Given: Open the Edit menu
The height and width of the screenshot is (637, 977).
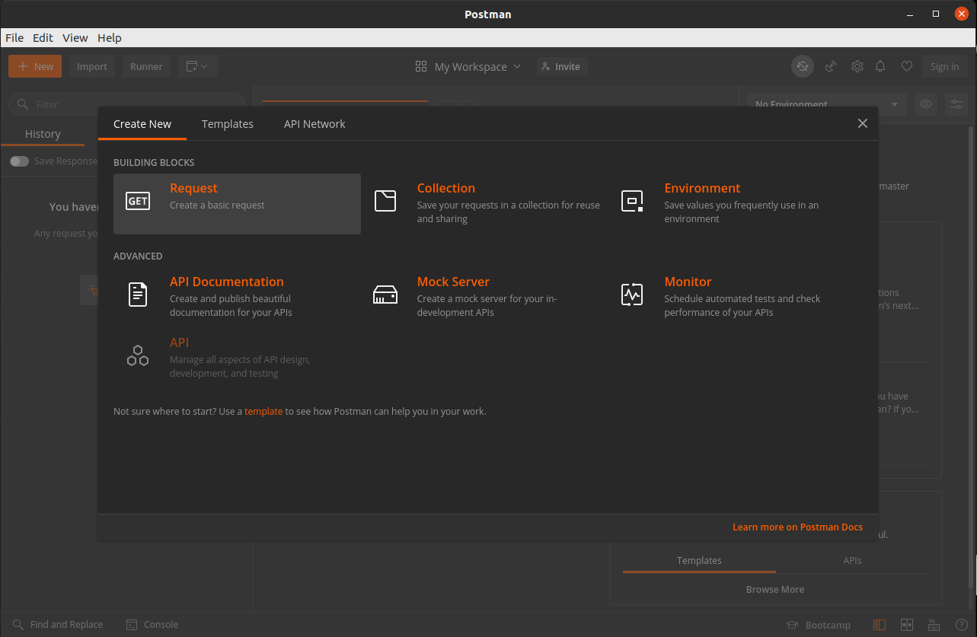Looking at the screenshot, I should click(43, 37).
